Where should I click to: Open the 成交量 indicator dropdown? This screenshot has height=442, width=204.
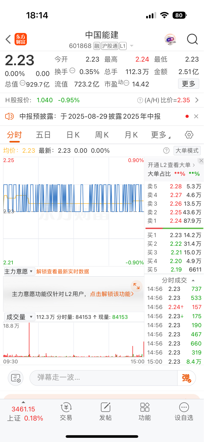19,317
